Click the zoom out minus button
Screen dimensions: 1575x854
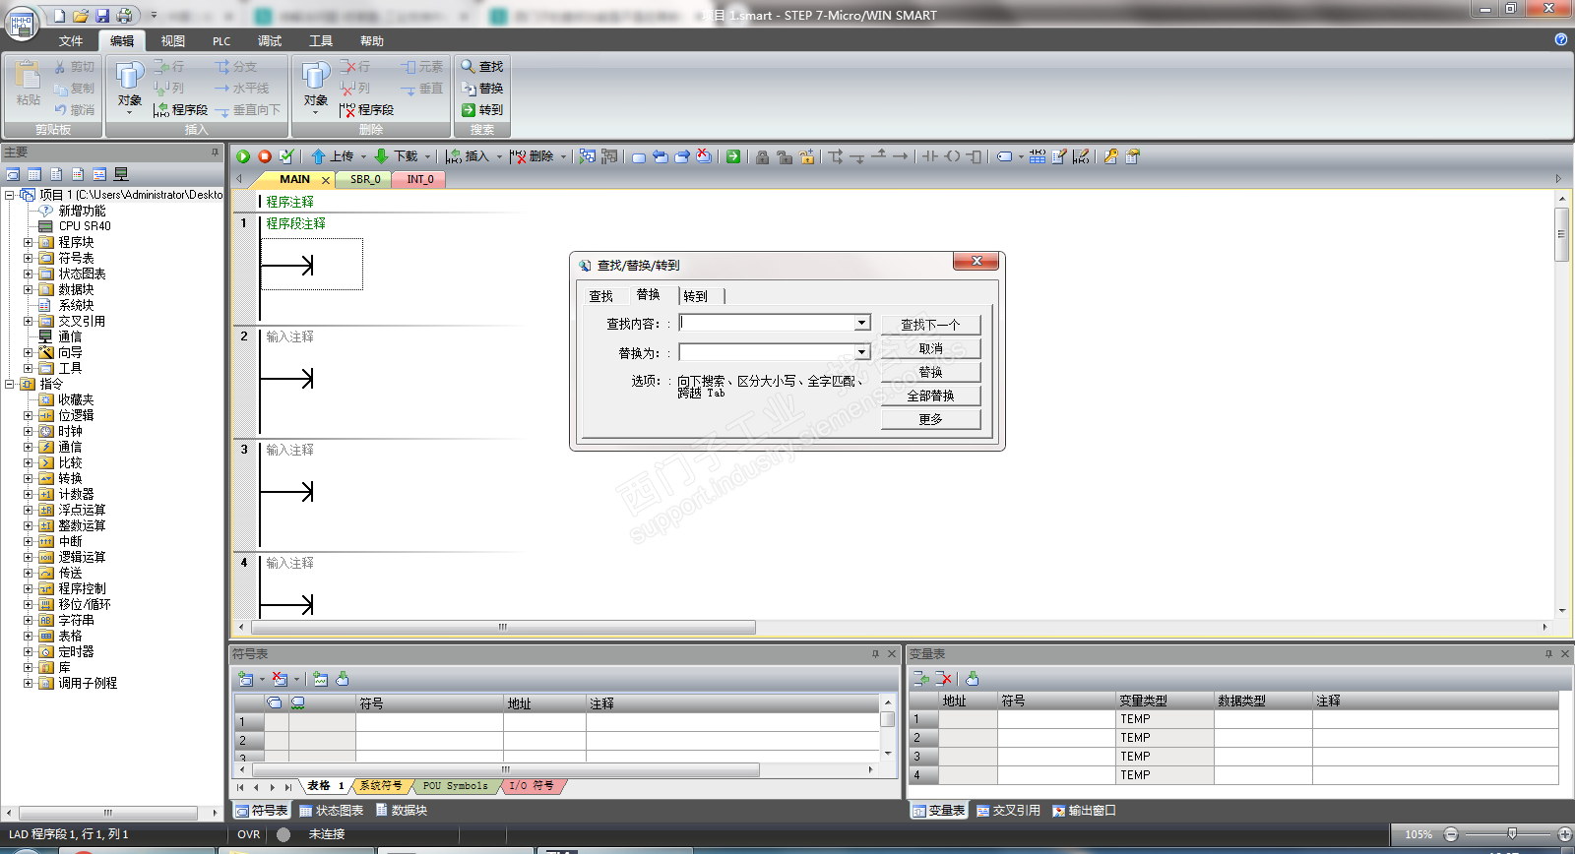point(1450,834)
